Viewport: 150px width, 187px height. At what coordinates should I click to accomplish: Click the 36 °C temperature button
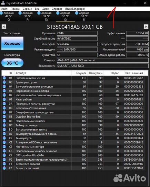(12, 63)
